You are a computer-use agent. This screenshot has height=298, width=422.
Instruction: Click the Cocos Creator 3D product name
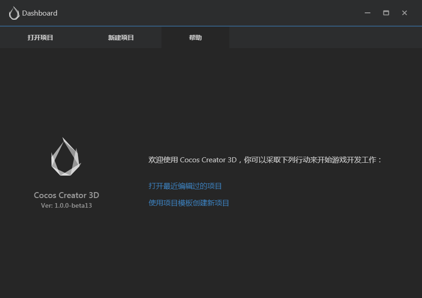[67, 195]
